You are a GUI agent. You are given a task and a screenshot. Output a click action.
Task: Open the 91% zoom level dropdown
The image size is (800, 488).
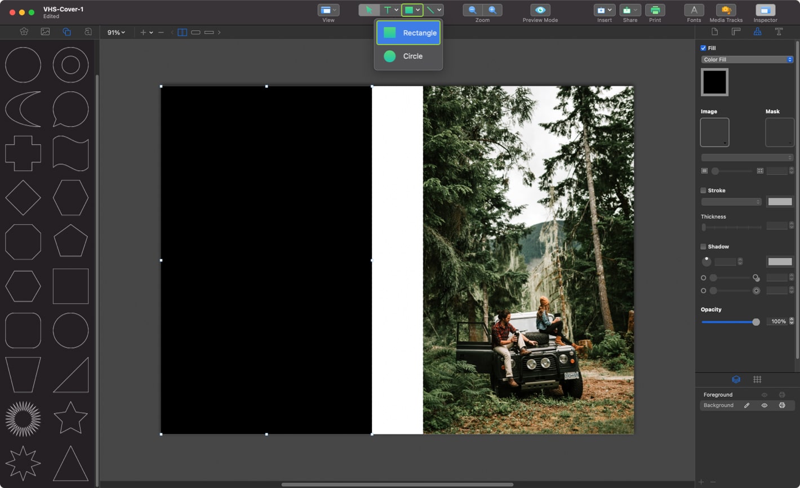[116, 33]
